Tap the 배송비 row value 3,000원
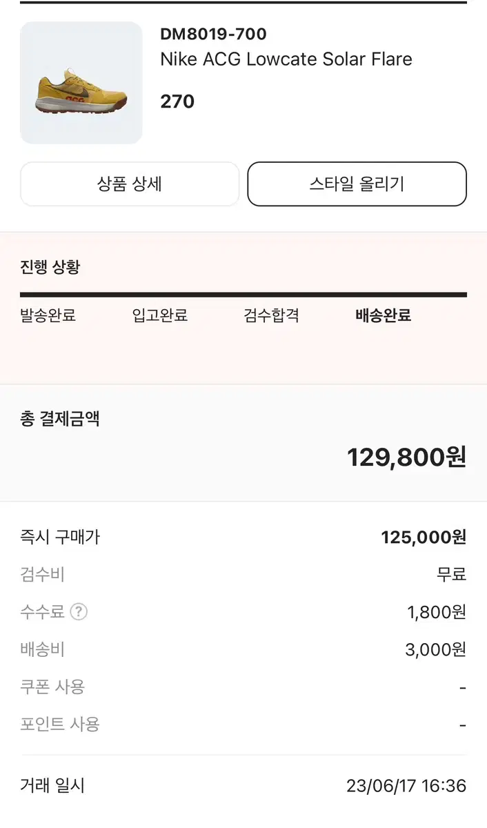This screenshot has width=487, height=828. (436, 650)
